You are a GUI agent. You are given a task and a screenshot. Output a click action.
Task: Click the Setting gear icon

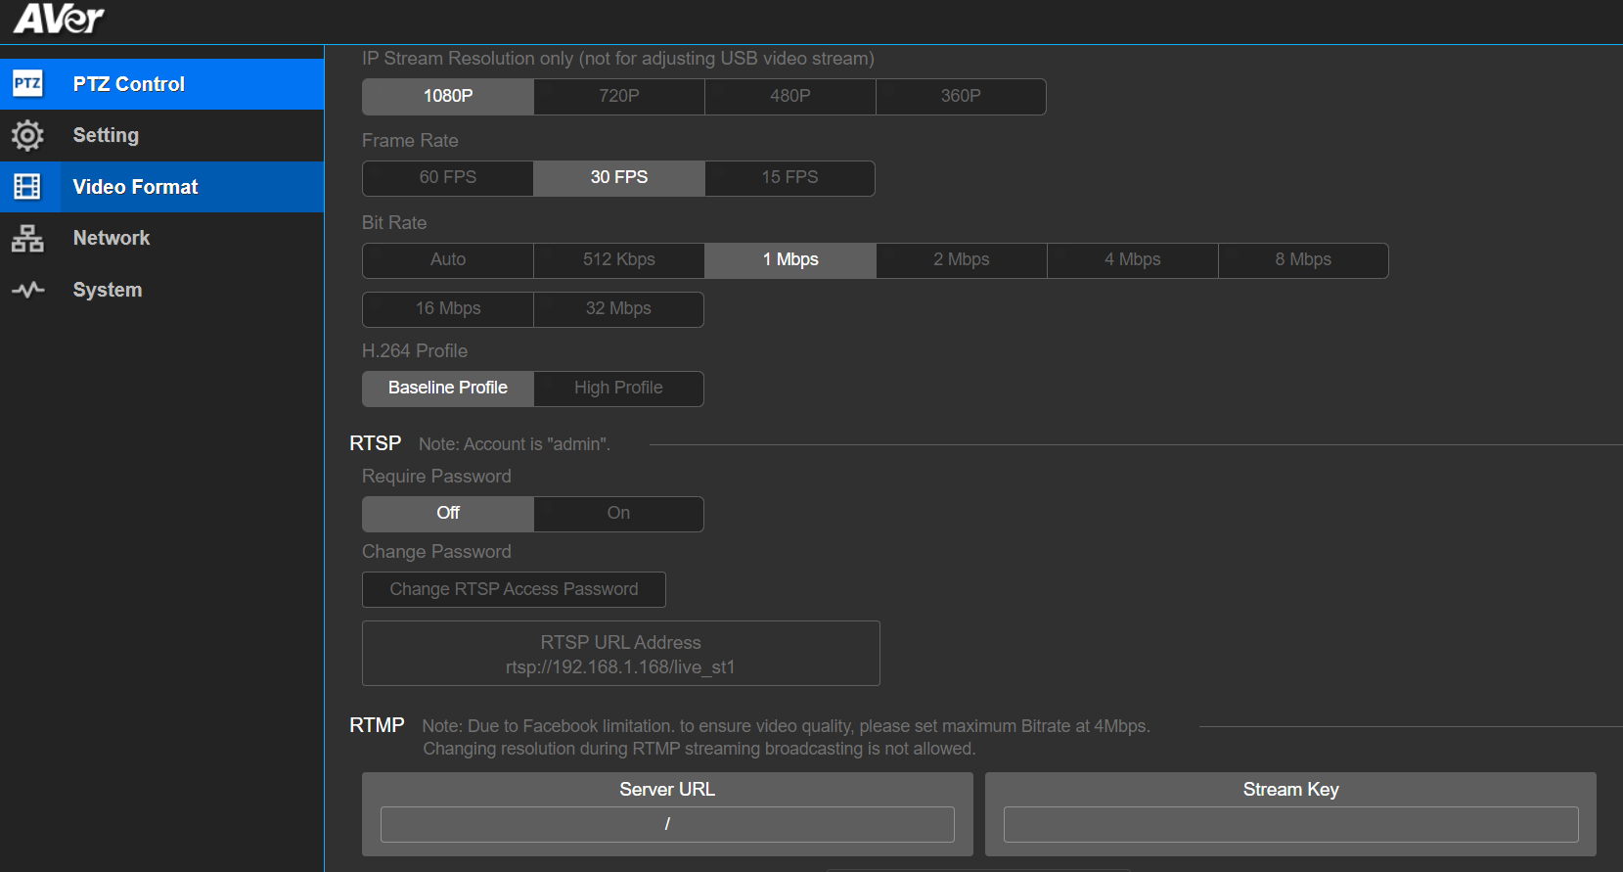27,135
